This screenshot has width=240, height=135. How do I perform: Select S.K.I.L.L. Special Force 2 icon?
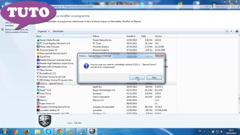coord(38,83)
